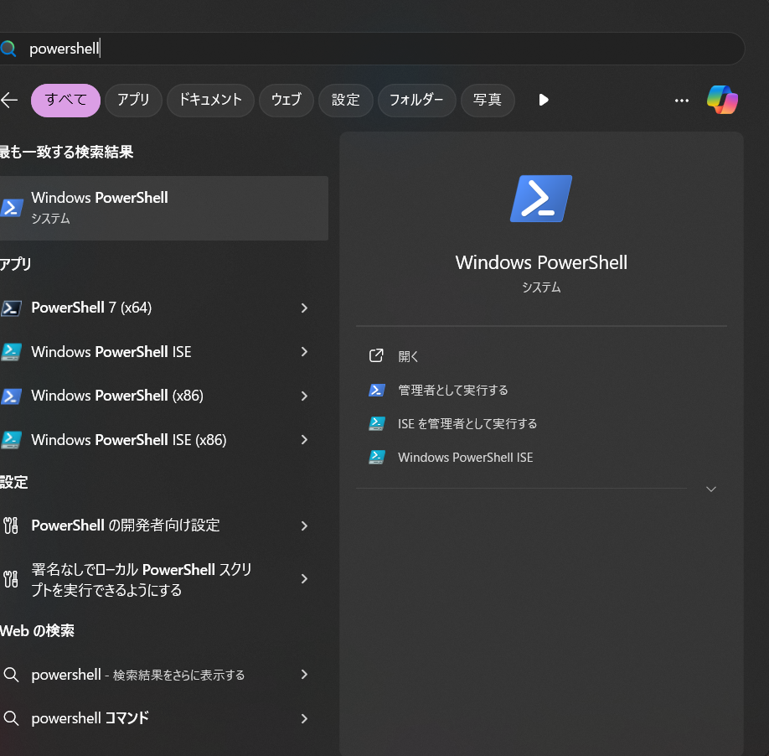
Task: Click the Windows PowerShell icon in best match
Action: (11, 208)
